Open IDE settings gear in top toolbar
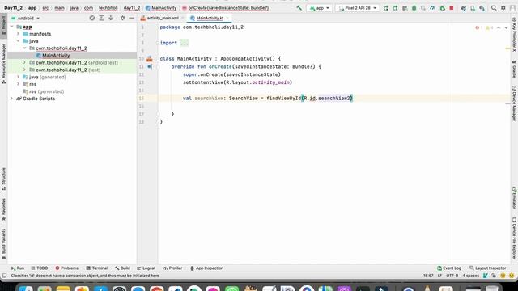The width and height of the screenshot is (518, 291). point(503,8)
